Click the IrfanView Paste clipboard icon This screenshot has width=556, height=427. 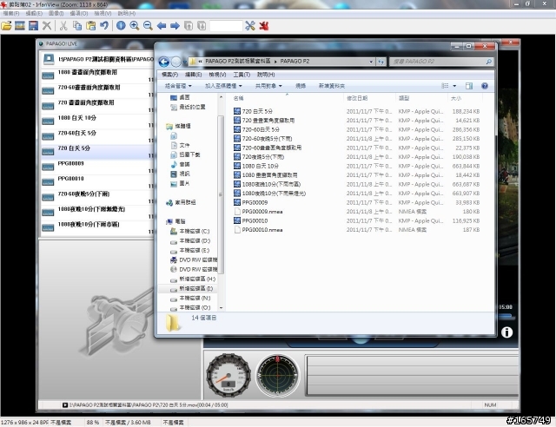coord(90,25)
